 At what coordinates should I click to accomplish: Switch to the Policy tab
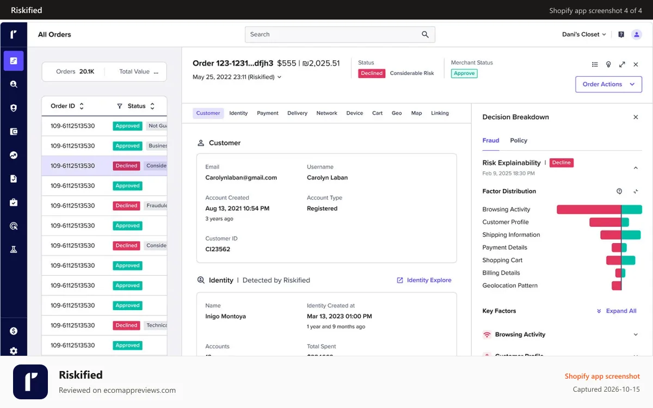[519, 140]
